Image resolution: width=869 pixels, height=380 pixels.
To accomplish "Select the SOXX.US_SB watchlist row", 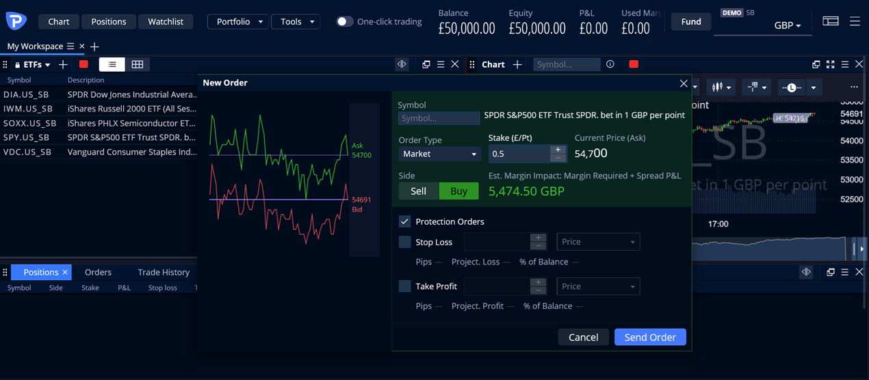I will 99,123.
